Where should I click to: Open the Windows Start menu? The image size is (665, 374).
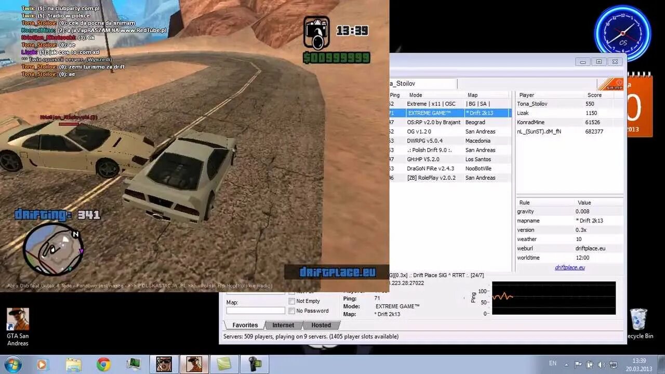click(12, 364)
